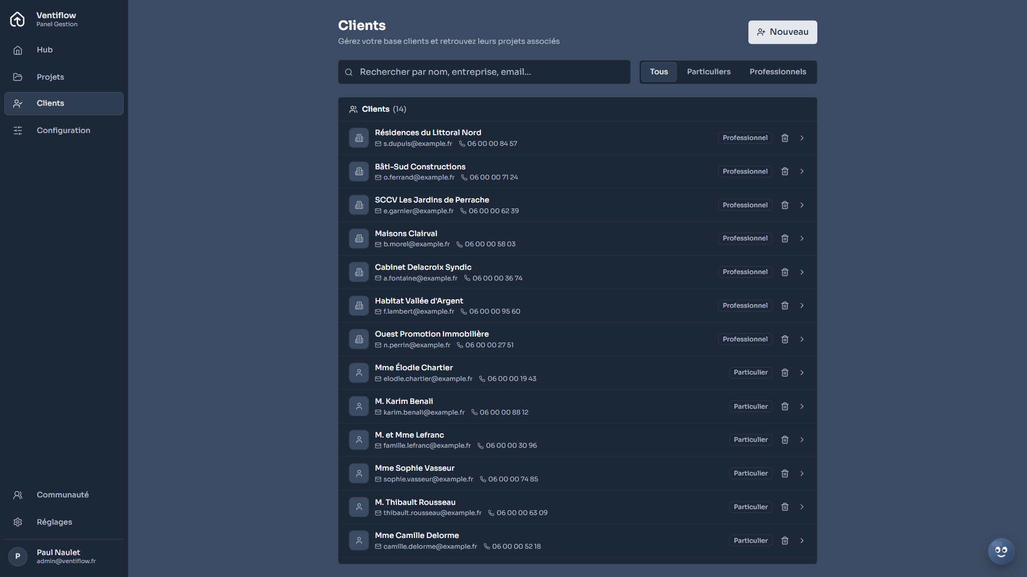Click Professionnel badge on Habitat Vallée d'Argent
1027x577 pixels.
pos(745,306)
